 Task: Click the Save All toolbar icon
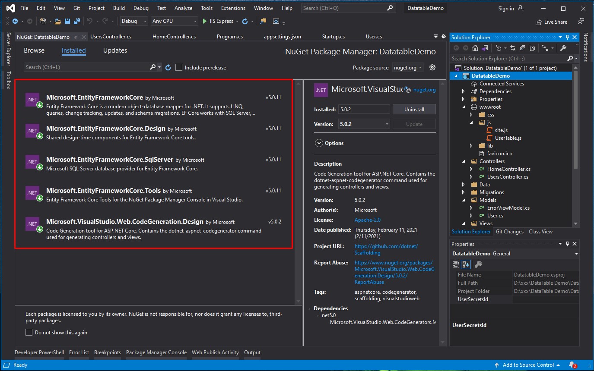76,21
